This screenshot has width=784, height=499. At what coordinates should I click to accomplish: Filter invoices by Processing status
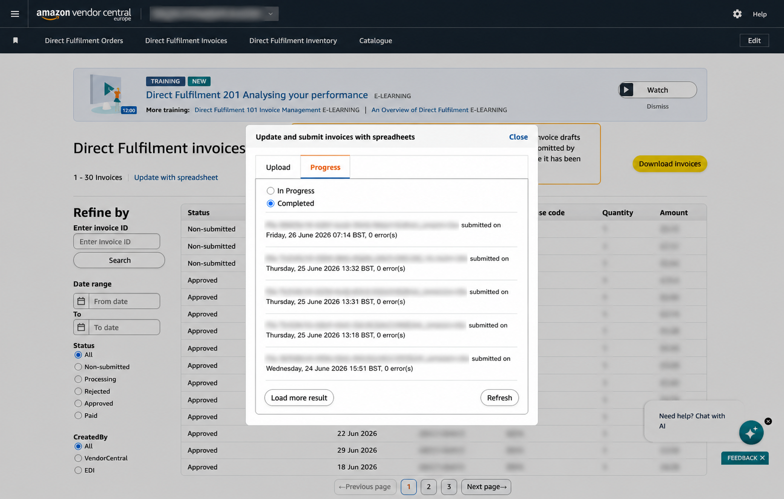(x=78, y=379)
